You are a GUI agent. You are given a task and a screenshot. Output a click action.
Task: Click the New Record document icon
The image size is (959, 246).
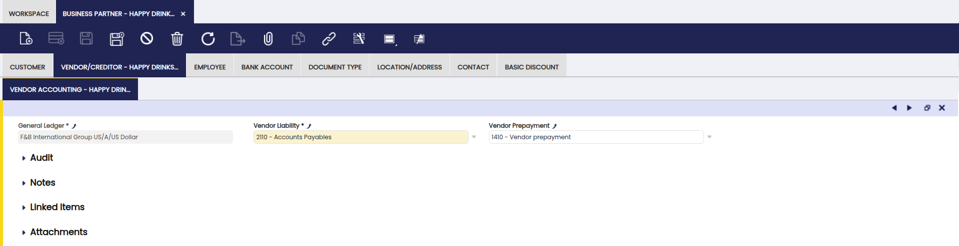click(26, 38)
